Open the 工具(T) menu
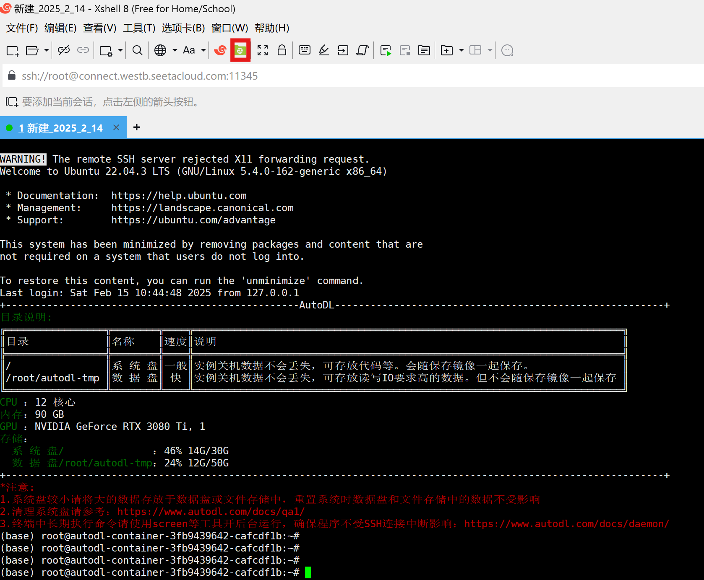This screenshot has height=580, width=704. pos(139,28)
